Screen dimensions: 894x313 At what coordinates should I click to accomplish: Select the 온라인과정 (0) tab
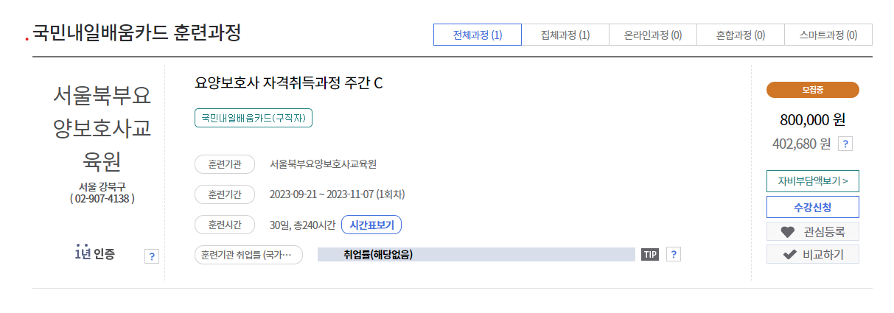coord(653,35)
